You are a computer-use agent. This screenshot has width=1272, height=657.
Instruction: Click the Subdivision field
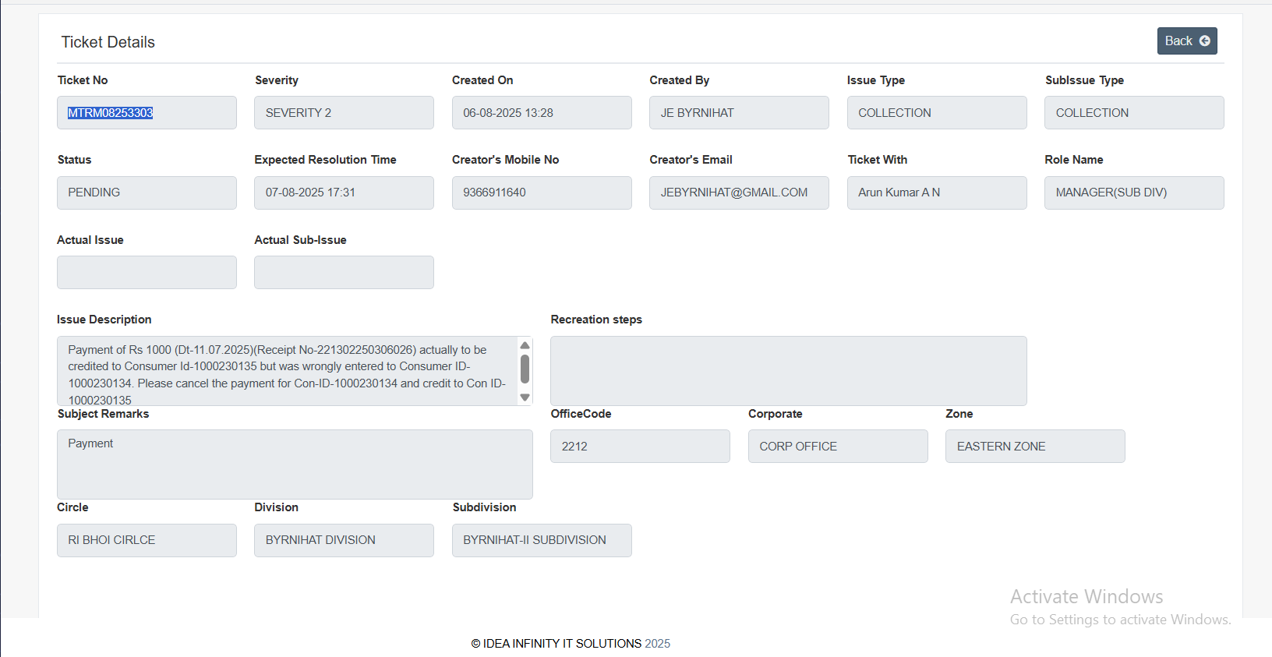[542, 540]
